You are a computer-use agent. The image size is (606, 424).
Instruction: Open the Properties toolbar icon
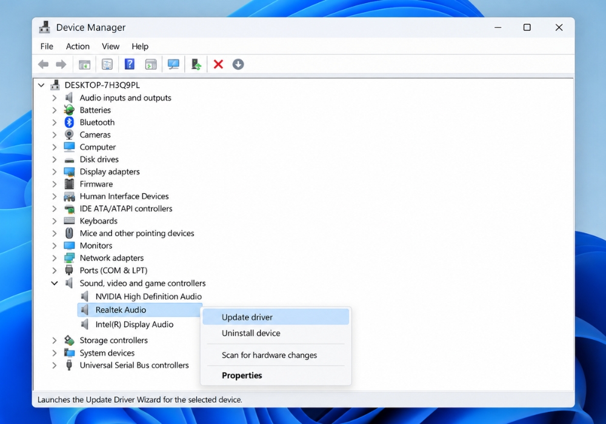[107, 64]
